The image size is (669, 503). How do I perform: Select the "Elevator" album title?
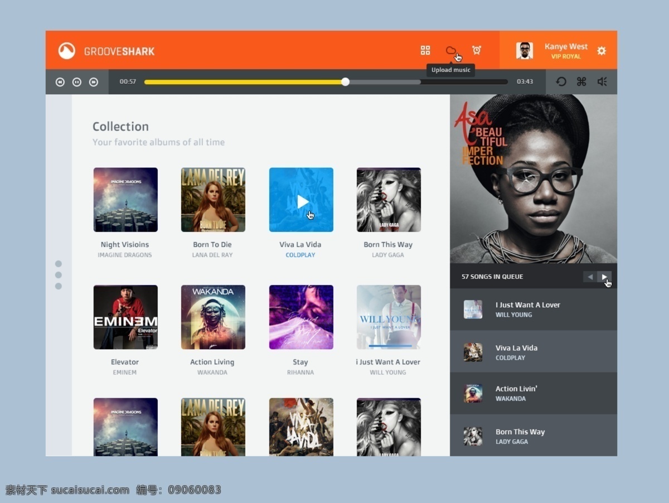pos(125,362)
